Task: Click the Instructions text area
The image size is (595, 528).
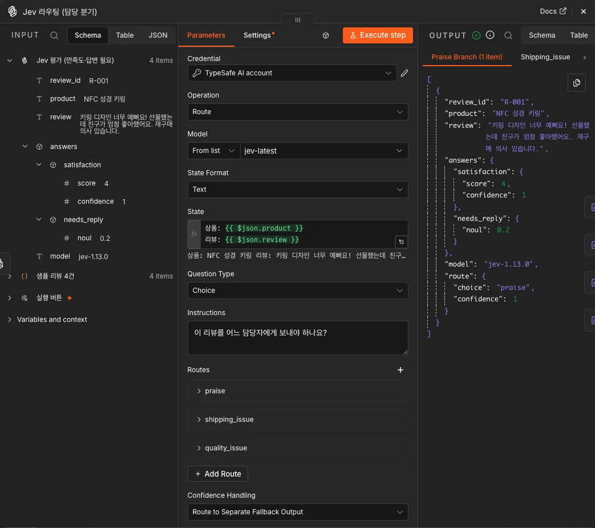Action: 298,338
